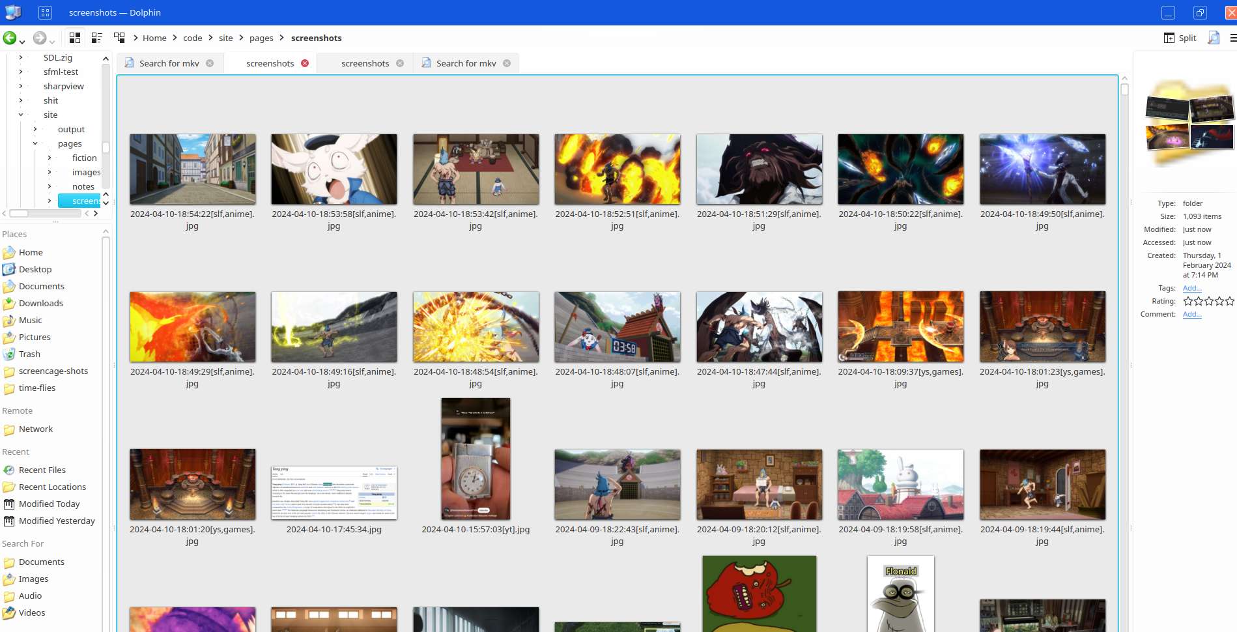Expand the sfml-test folder
This screenshot has height=632, width=1237.
21,72
